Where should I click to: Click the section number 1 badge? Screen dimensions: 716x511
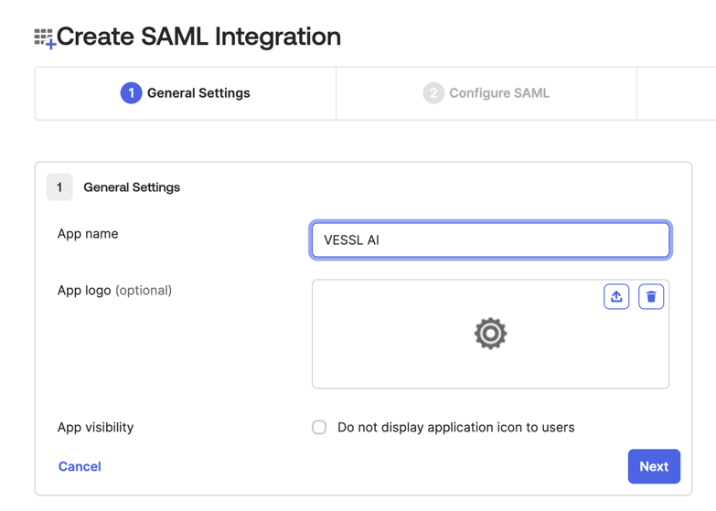click(59, 187)
